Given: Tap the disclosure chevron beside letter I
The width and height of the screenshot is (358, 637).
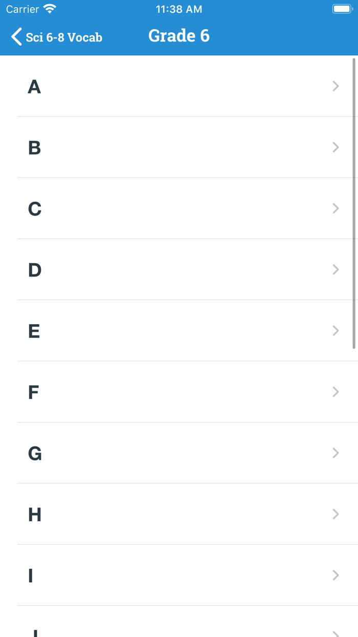Looking at the screenshot, I should [x=335, y=575].
